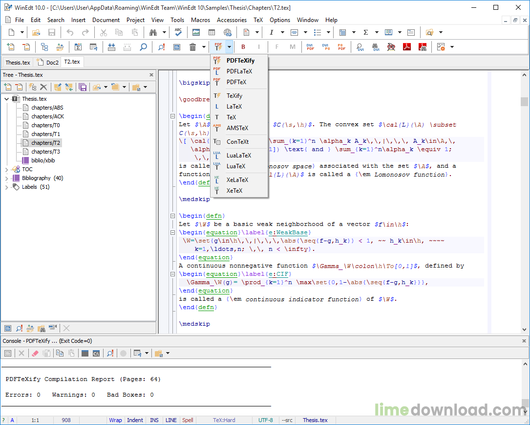Select chapters/T3 in the project tree
The height and width of the screenshot is (425, 530).
(45, 152)
